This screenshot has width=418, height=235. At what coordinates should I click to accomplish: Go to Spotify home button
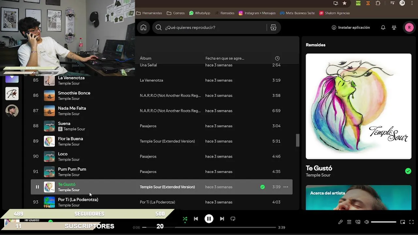143,27
